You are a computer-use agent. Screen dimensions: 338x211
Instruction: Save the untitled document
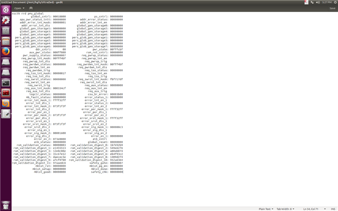pyautogui.click(x=332, y=8)
